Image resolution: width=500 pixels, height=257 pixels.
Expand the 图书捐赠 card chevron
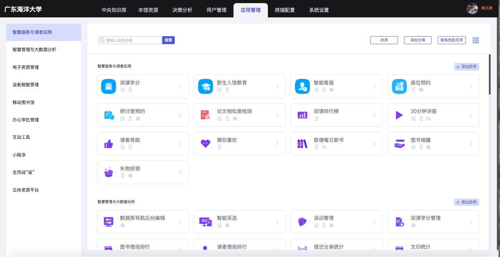coord(471,144)
